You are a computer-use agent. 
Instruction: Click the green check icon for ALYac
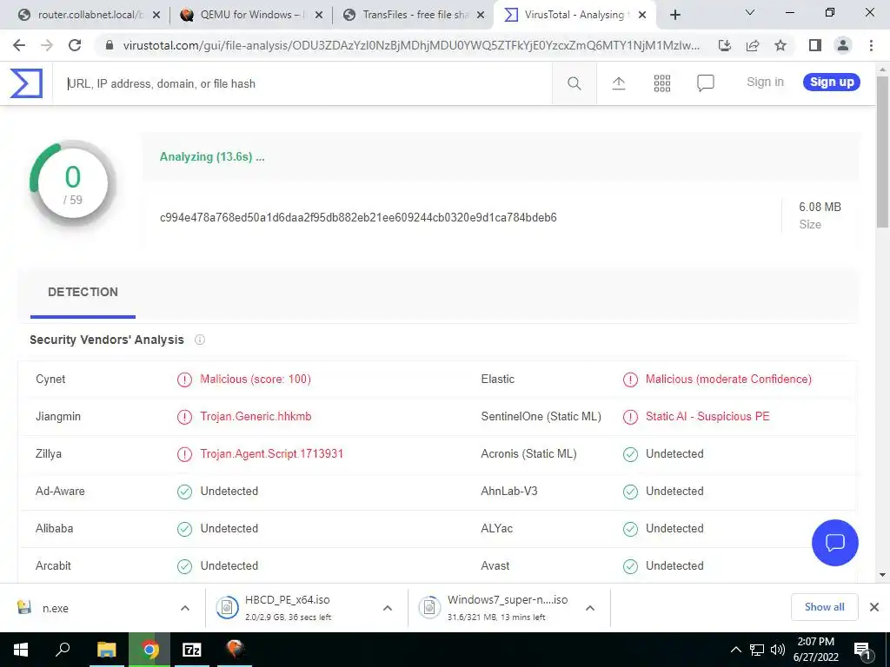pyautogui.click(x=630, y=529)
